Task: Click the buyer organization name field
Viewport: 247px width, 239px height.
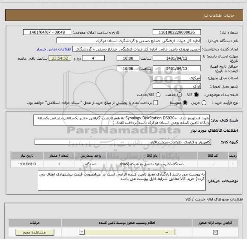Action: 129,41
